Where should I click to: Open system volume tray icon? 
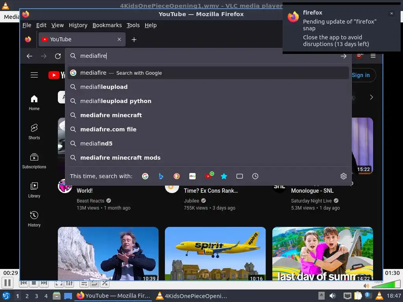[x=332, y=296]
